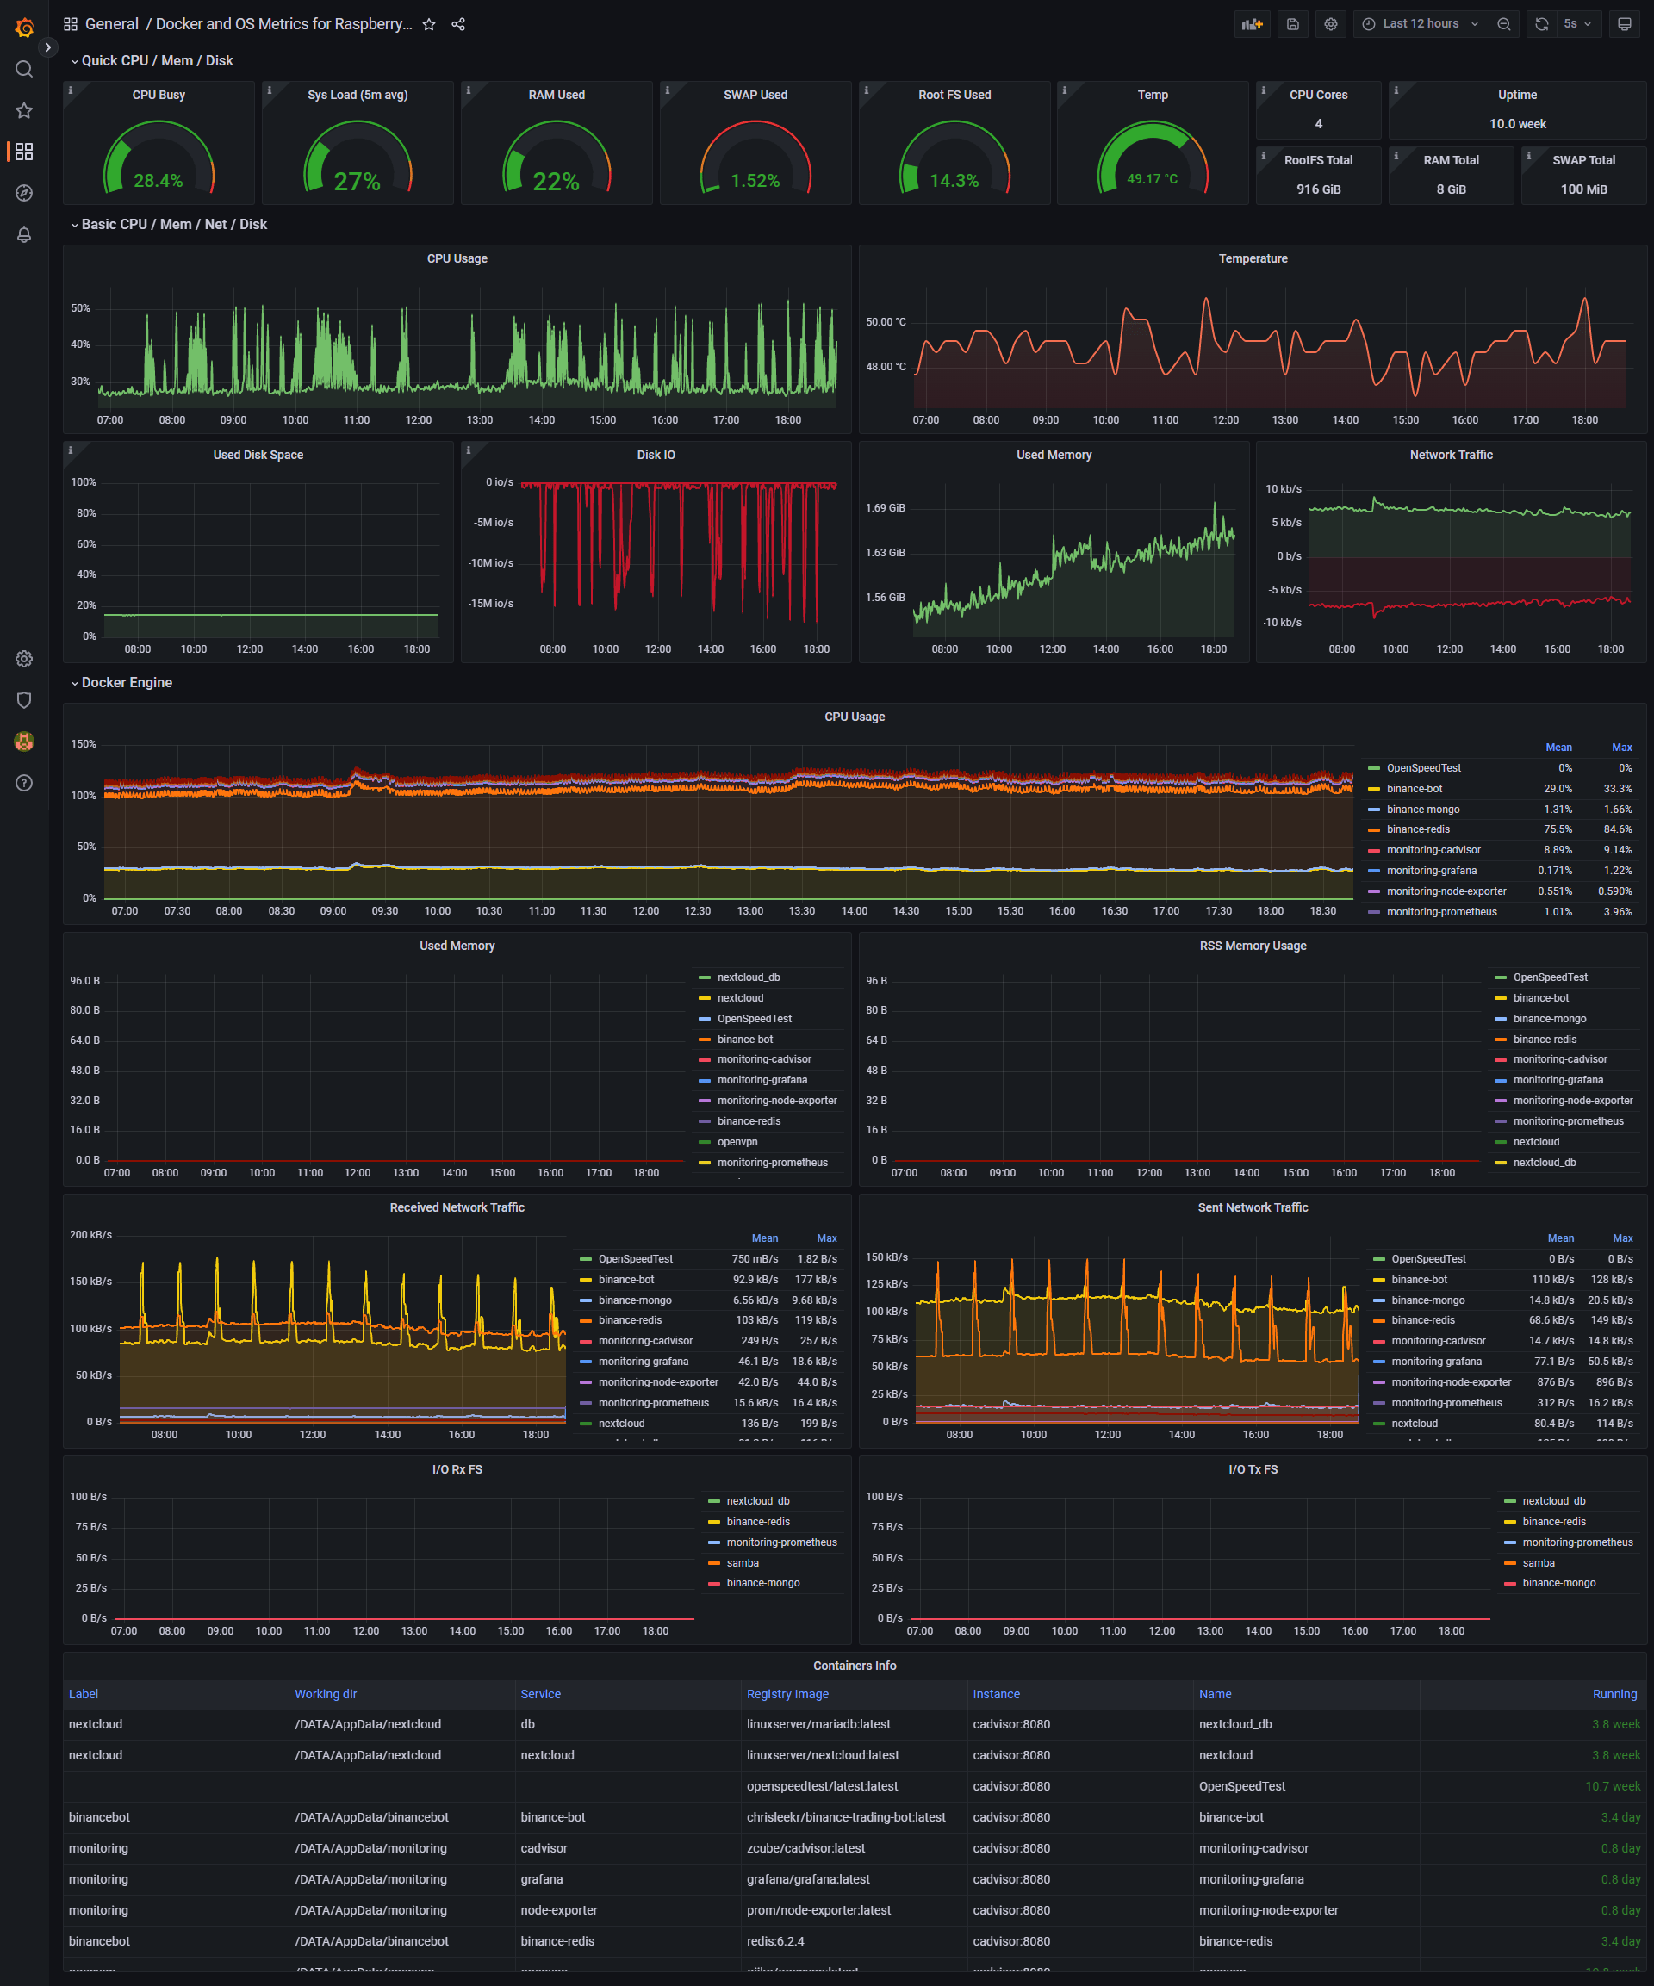Click the binance-bot color swatch in Sent Network legend
This screenshot has height=1986, width=1654.
(1378, 1280)
